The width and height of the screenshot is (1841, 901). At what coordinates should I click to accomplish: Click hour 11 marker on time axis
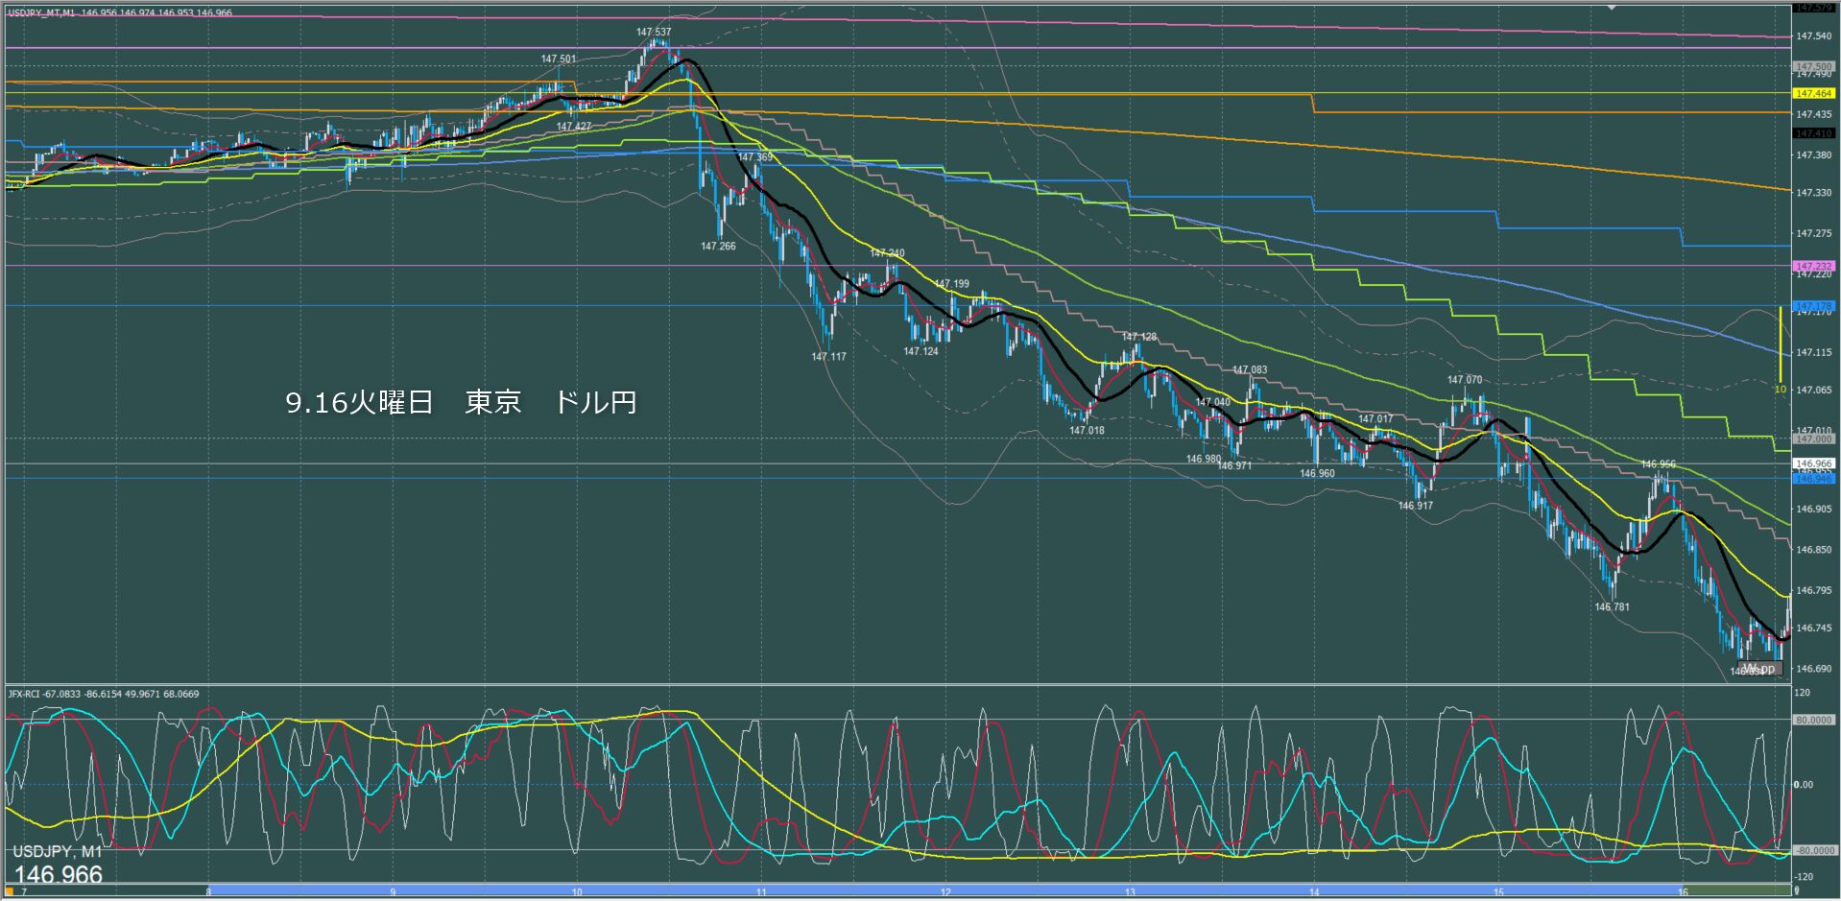coord(761,892)
